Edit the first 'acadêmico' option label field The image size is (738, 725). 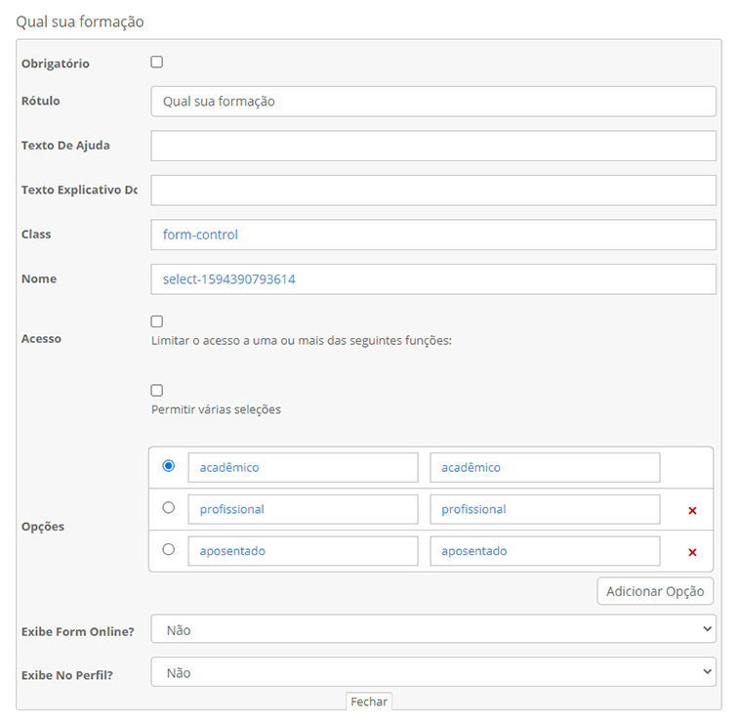[x=303, y=467]
